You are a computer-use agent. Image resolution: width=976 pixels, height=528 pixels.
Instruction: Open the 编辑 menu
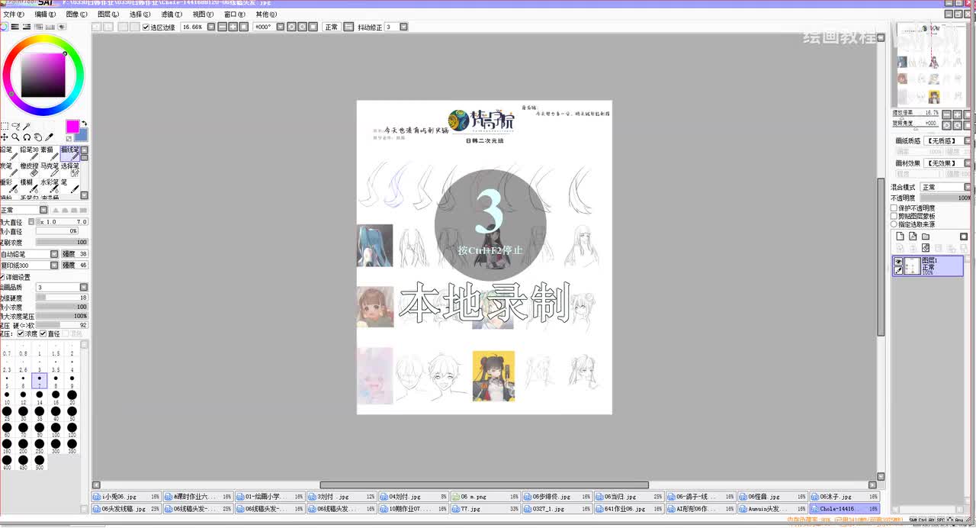click(46, 14)
